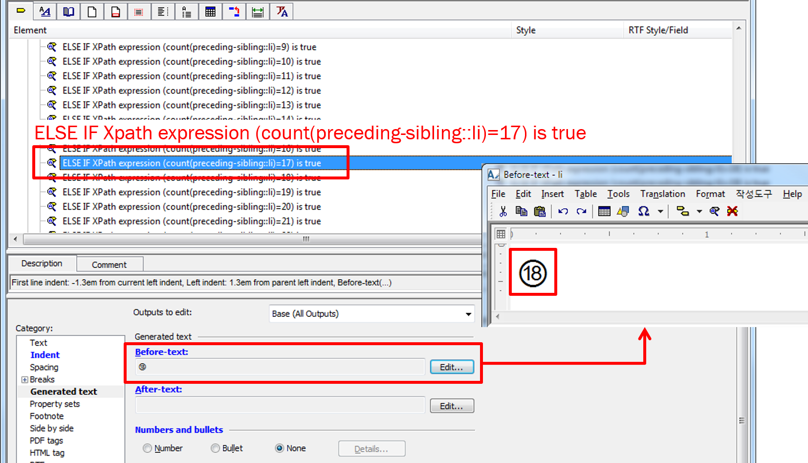Open the red-blue font A tab
Viewport: 808px width, 463px height.
(282, 11)
